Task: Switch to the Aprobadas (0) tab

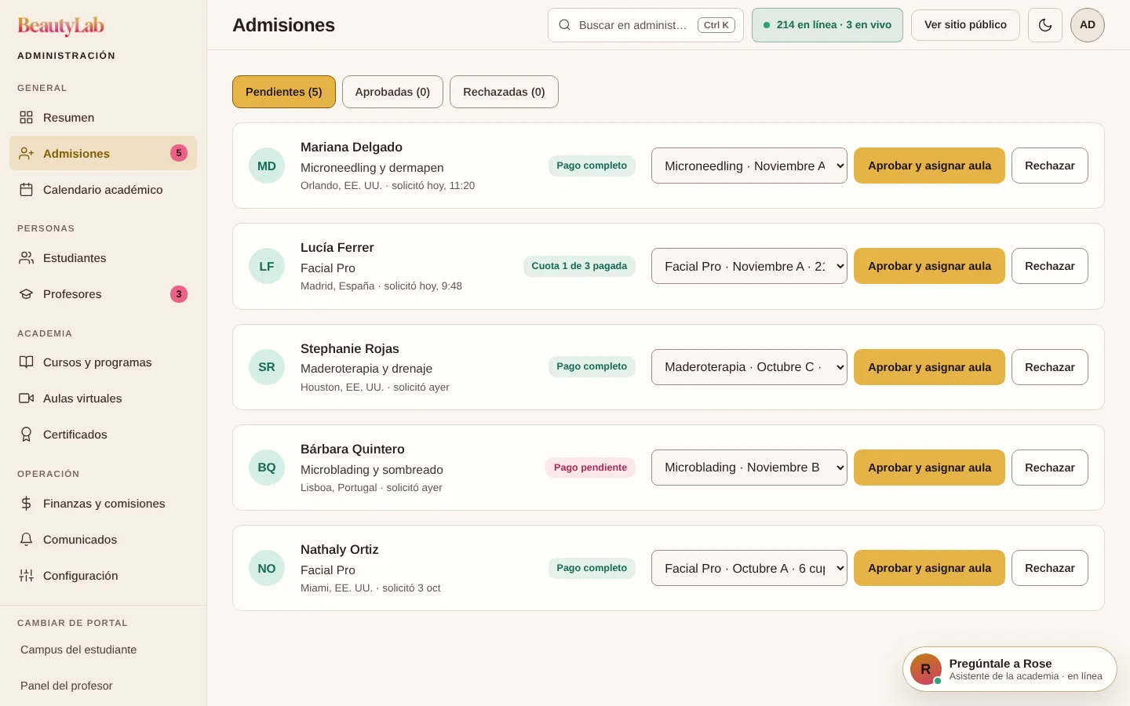Action: [x=392, y=92]
